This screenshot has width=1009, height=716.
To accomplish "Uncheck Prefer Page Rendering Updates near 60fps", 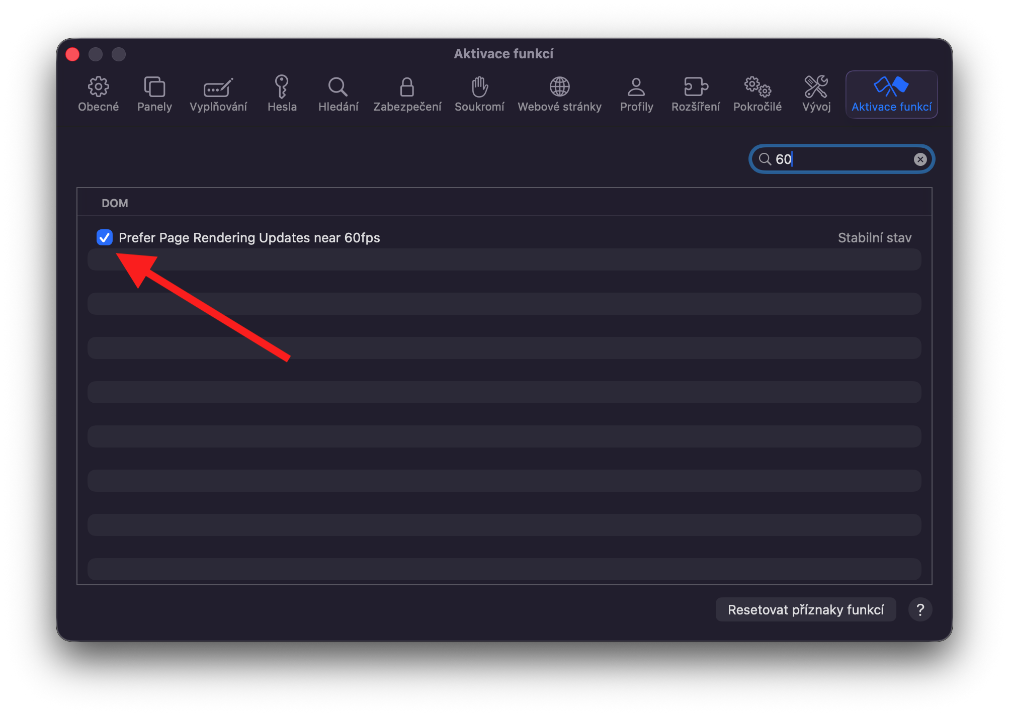I will [105, 237].
